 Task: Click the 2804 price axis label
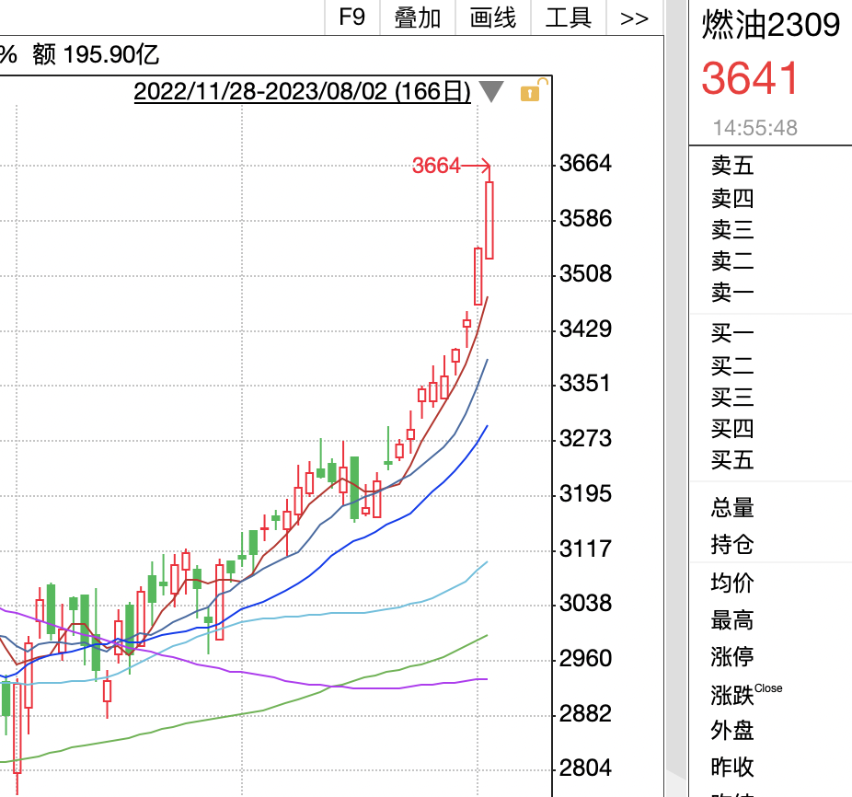pyautogui.click(x=585, y=768)
